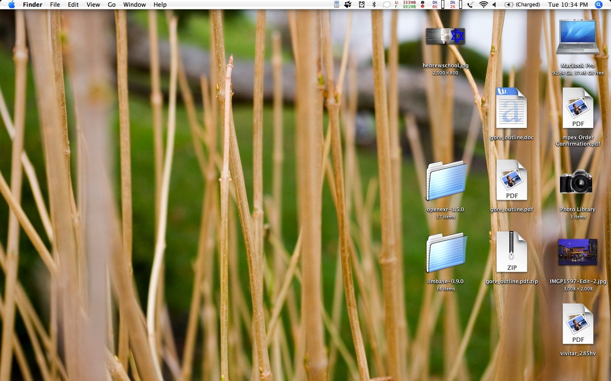Click the ilmbase-0.9.0 folder name label

click(446, 282)
